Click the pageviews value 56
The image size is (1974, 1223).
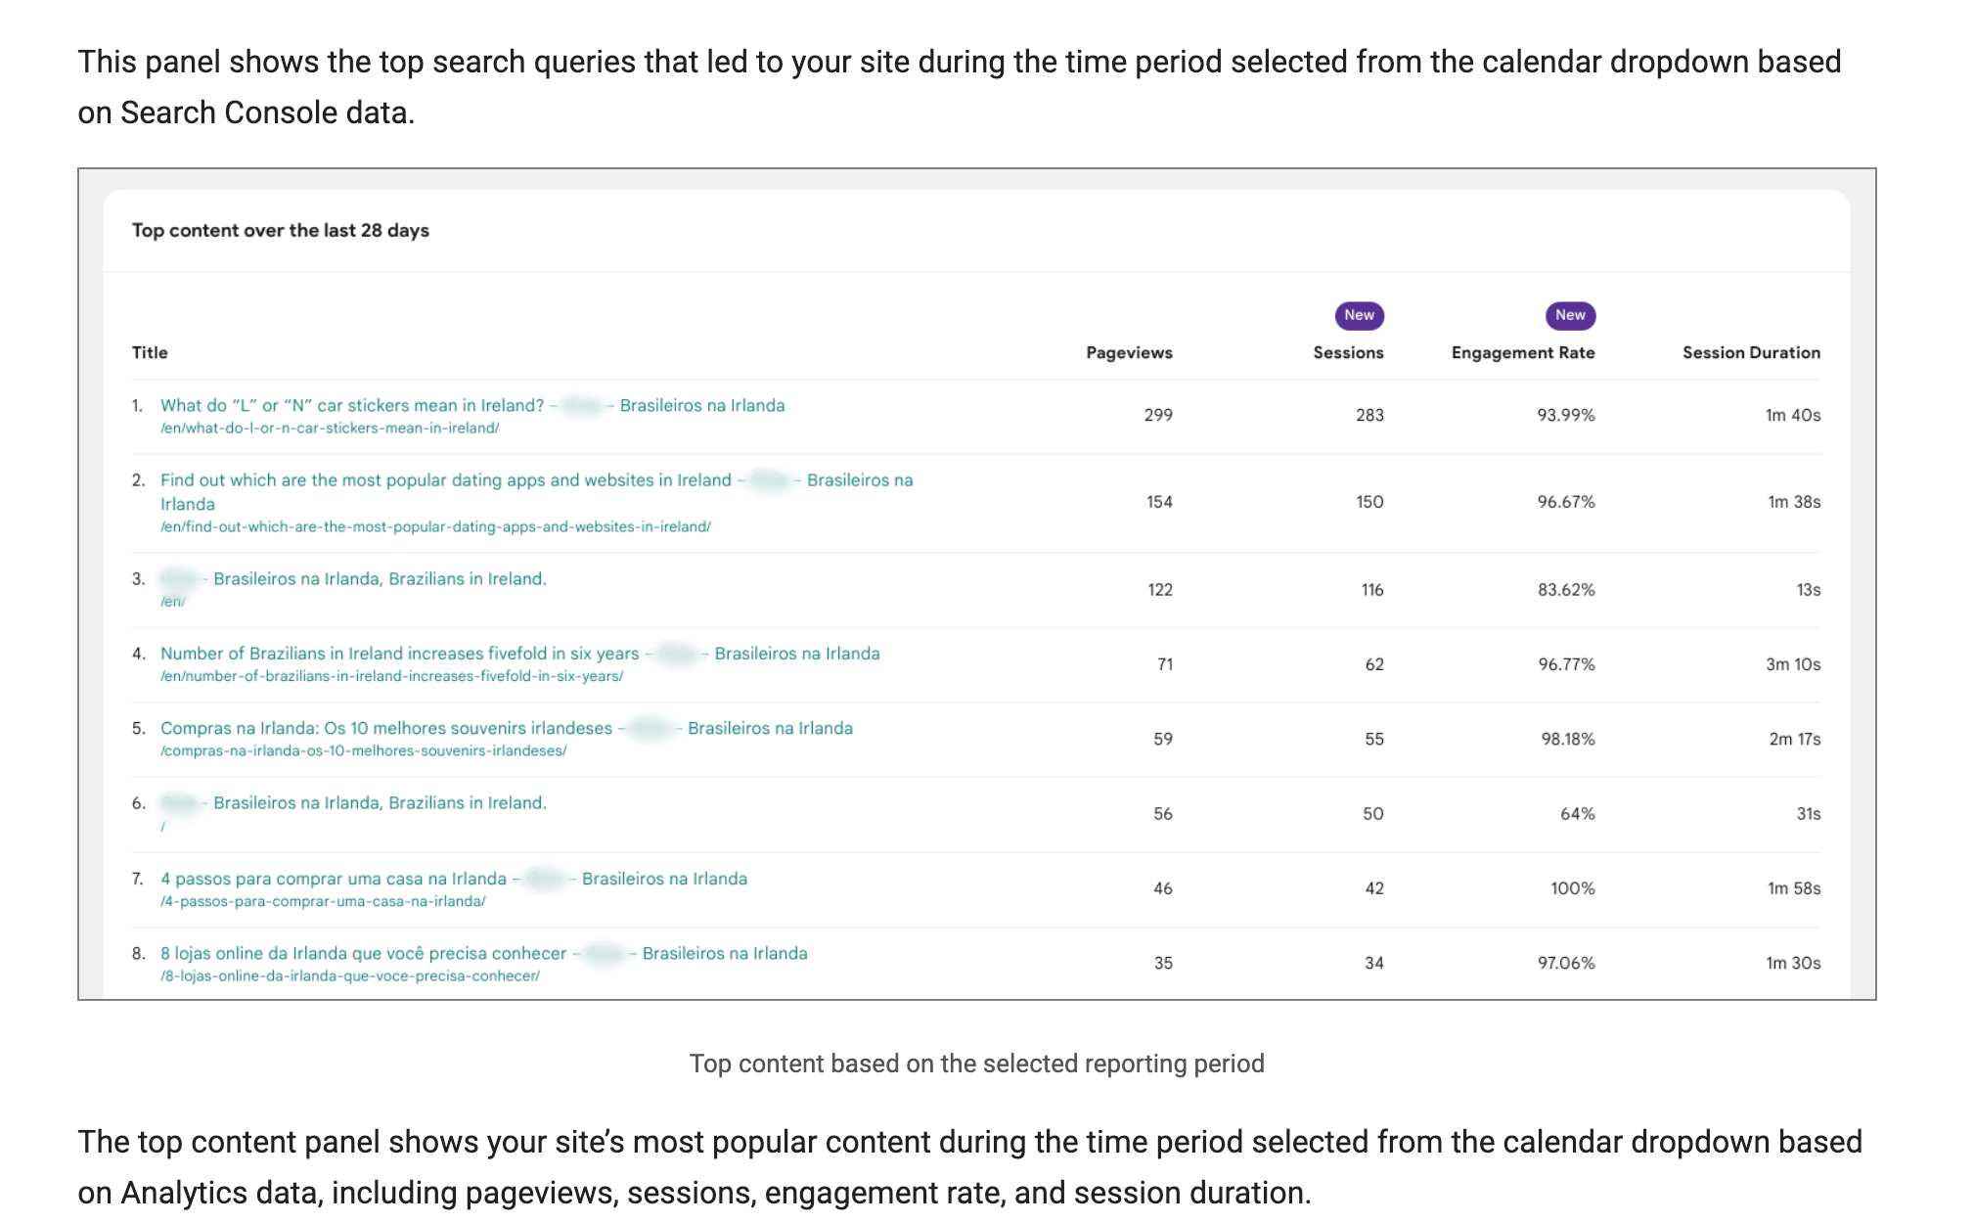tap(1163, 814)
